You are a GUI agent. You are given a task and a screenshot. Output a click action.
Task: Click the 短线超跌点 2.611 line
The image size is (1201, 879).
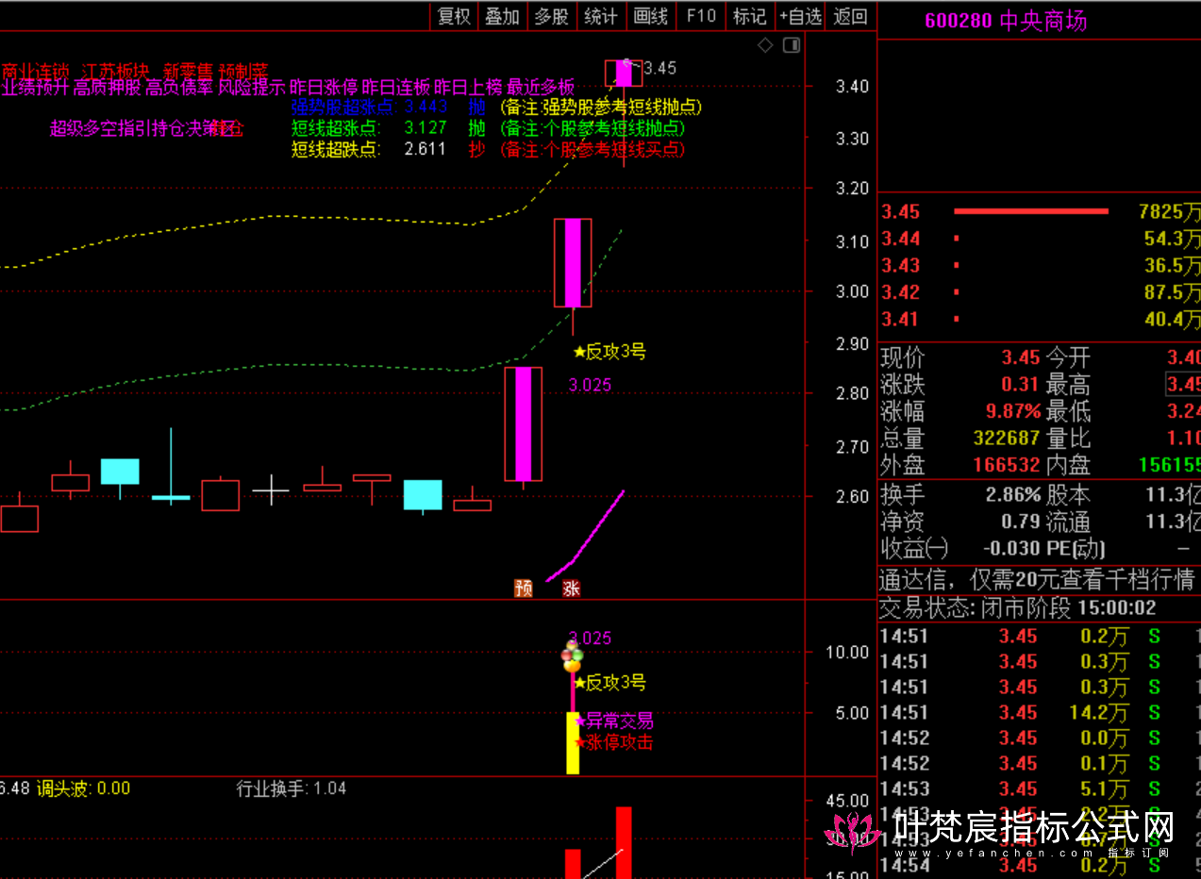point(369,149)
